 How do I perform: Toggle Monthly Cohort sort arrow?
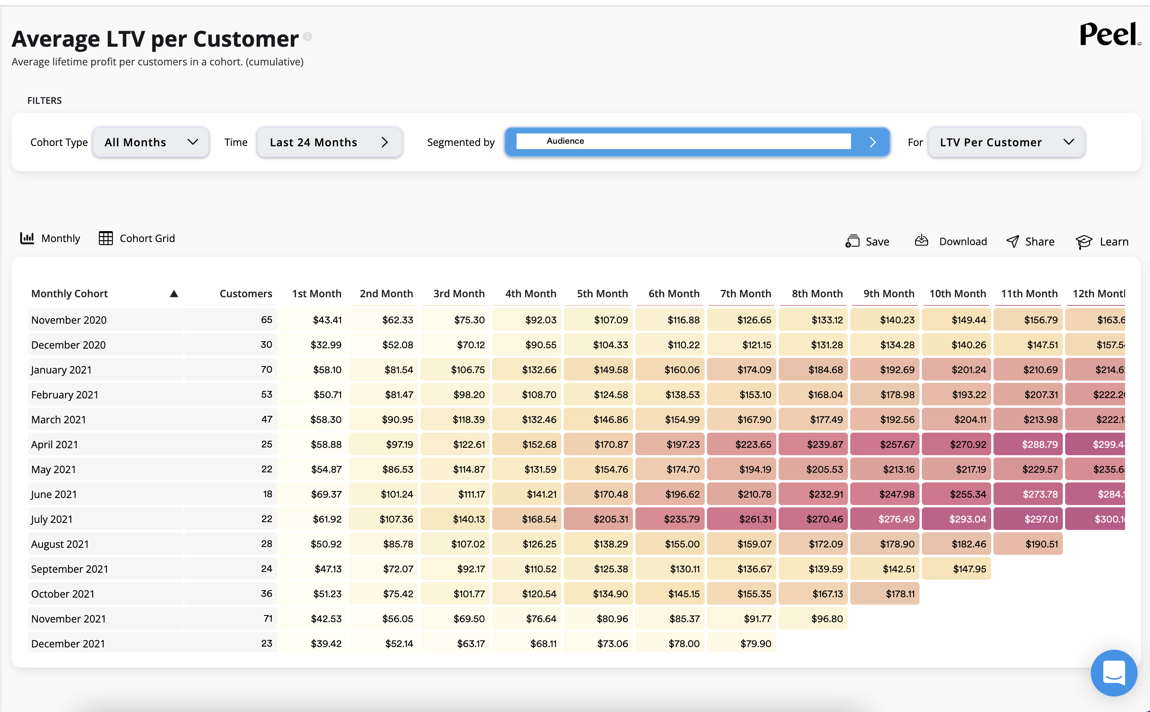pyautogui.click(x=174, y=294)
